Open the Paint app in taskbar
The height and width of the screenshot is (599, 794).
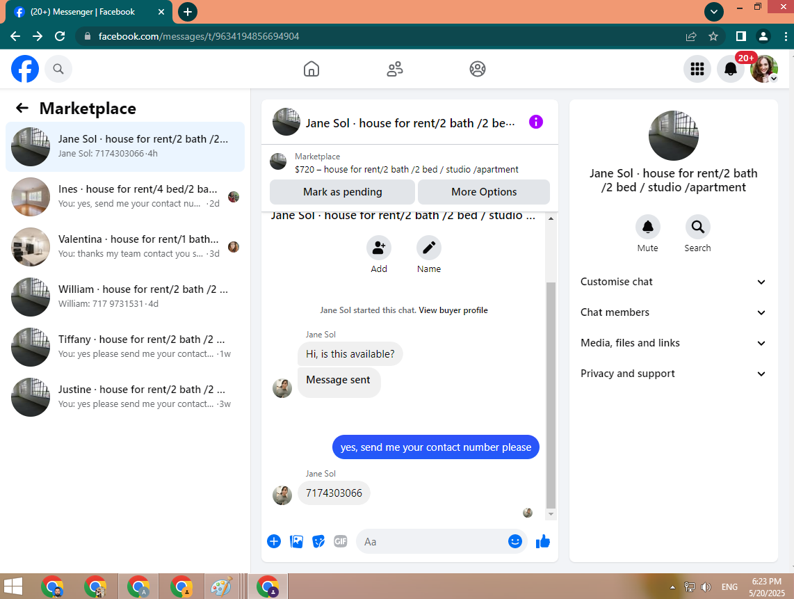point(221,587)
